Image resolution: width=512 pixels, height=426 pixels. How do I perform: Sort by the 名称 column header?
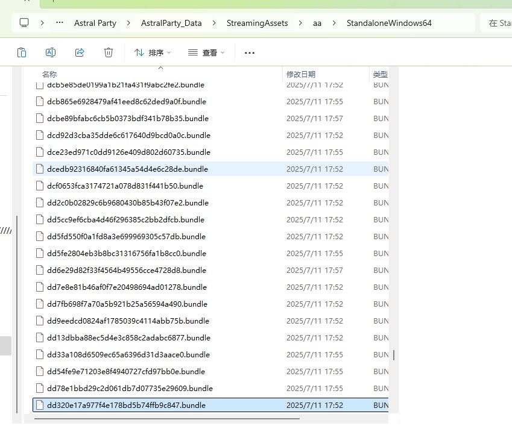[49, 74]
